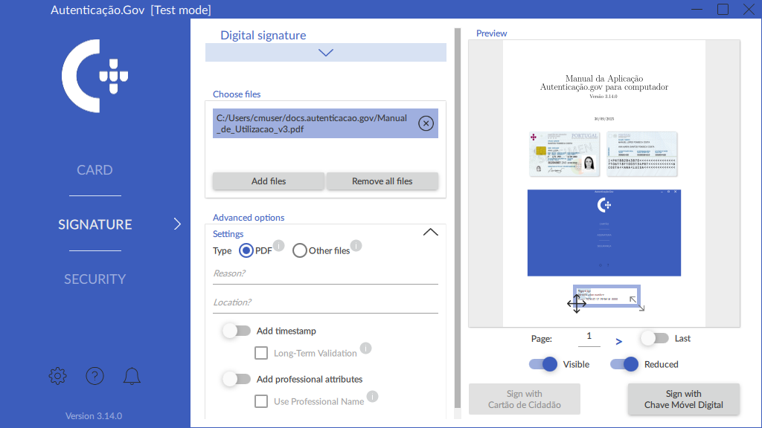This screenshot has height=428, width=762.
Task: Go to the next preview page arrow
Action: tap(618, 341)
